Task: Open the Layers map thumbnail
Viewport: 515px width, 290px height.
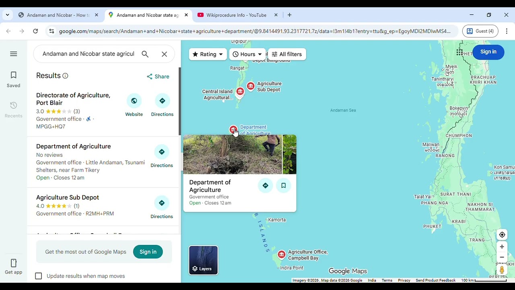Action: pyautogui.click(x=203, y=260)
